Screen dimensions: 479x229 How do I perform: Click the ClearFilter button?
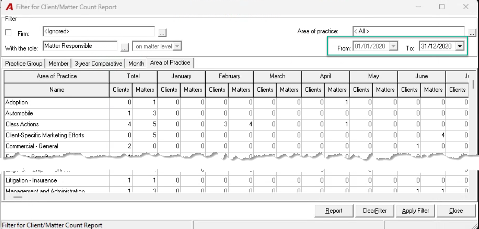point(375,211)
